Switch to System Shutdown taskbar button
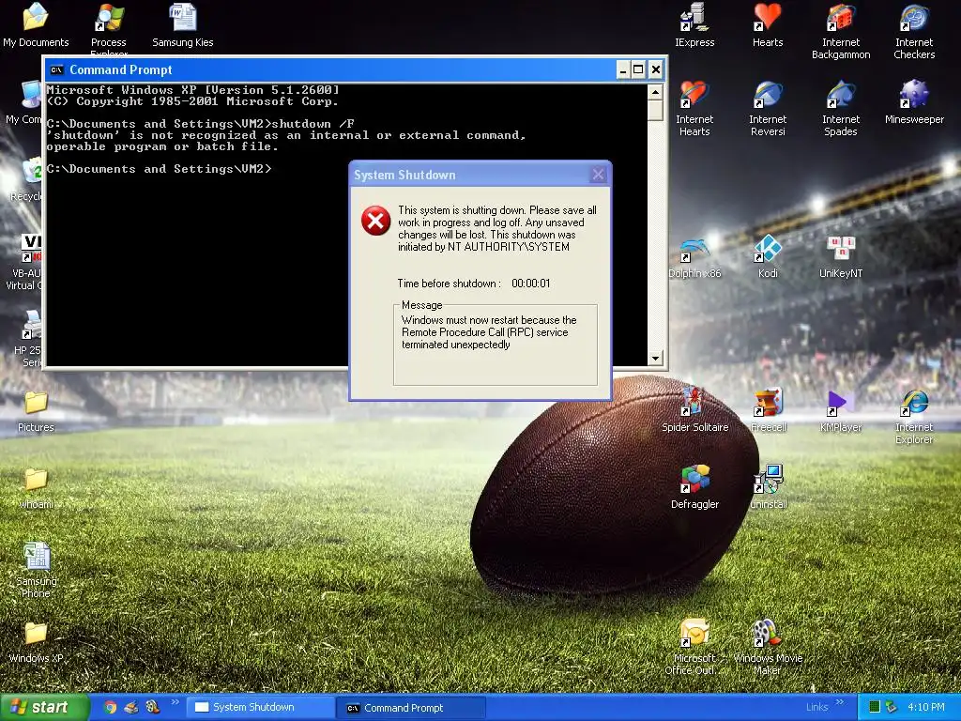 point(260,708)
